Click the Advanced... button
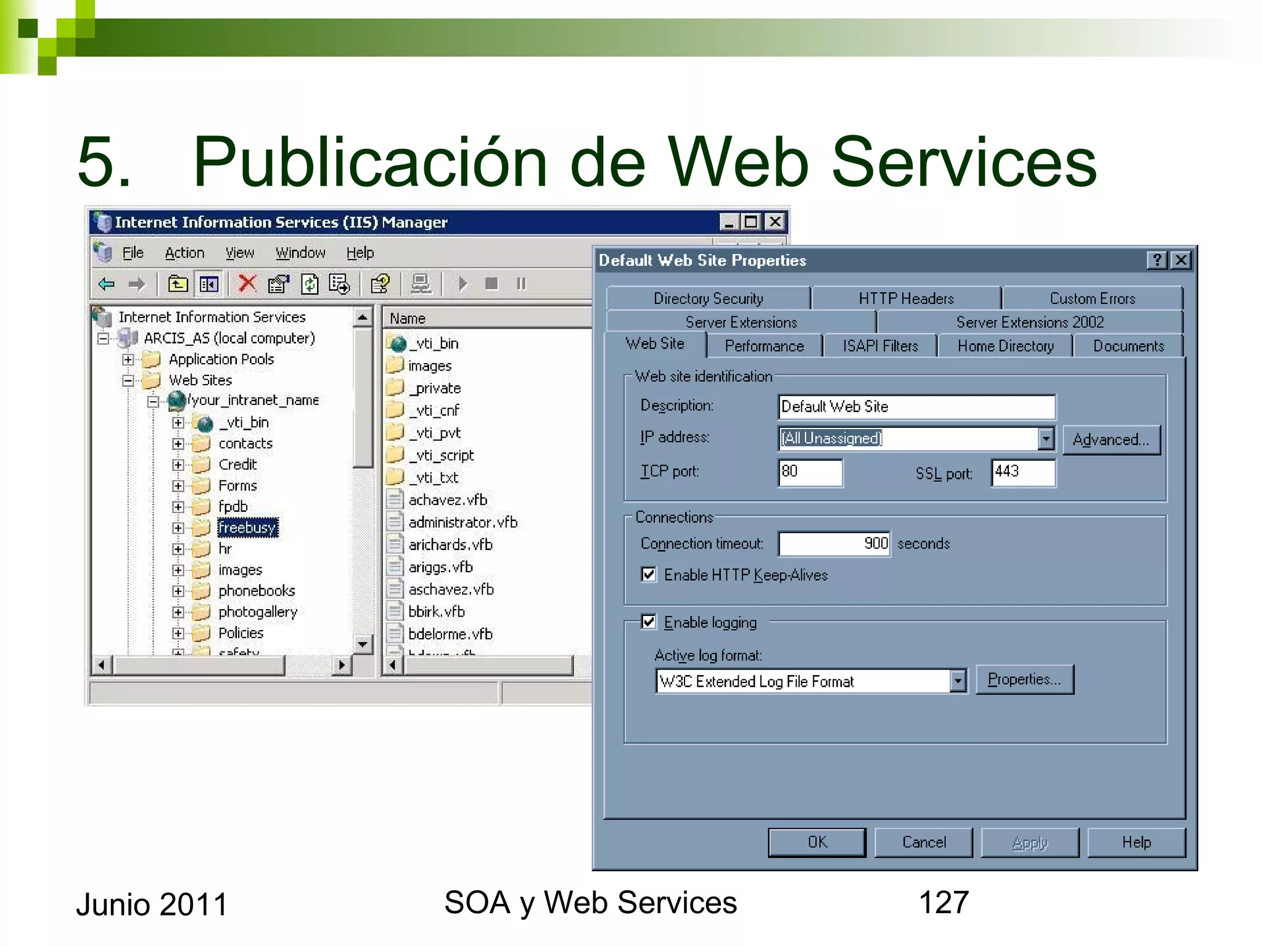This screenshot has height=947, width=1263. tap(1111, 440)
